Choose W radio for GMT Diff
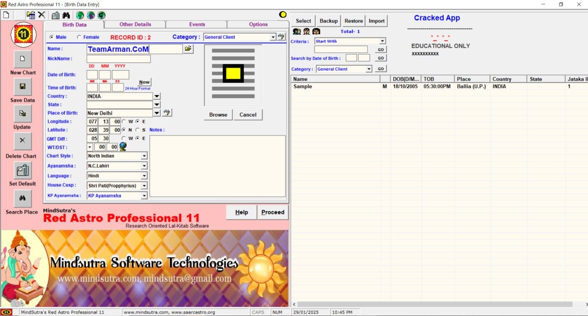The height and width of the screenshot is (316, 588). [x=124, y=138]
